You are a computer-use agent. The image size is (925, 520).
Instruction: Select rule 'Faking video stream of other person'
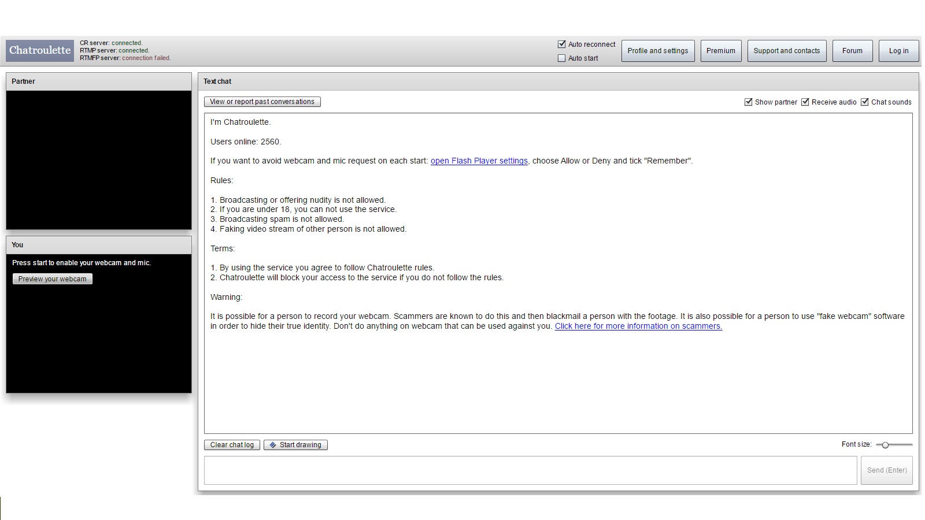coord(309,229)
